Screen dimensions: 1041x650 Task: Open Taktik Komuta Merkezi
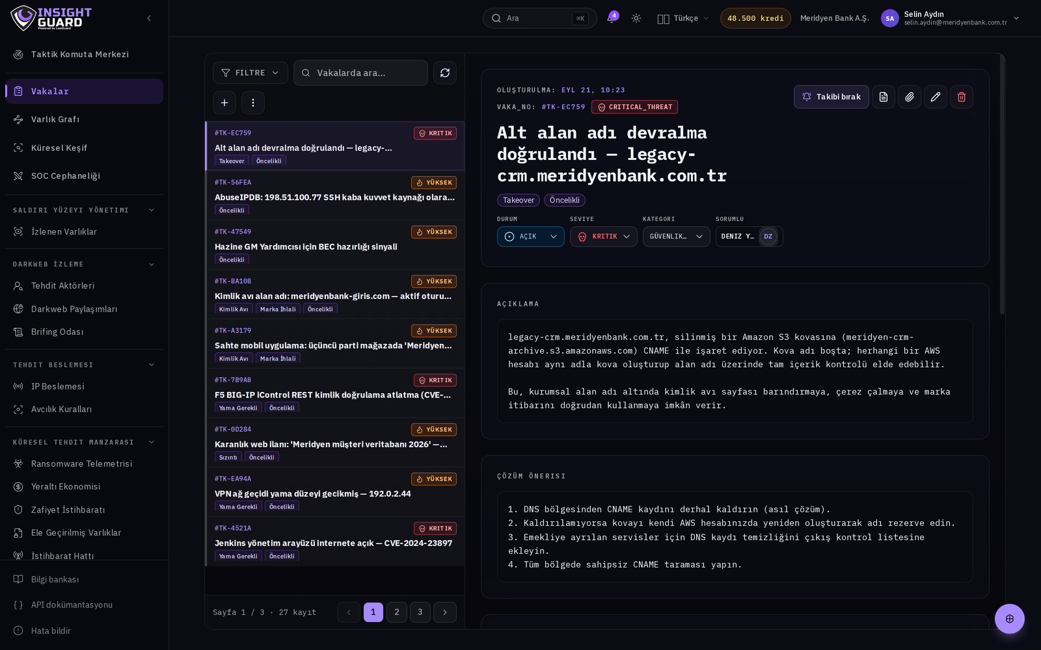pyautogui.click(x=84, y=54)
